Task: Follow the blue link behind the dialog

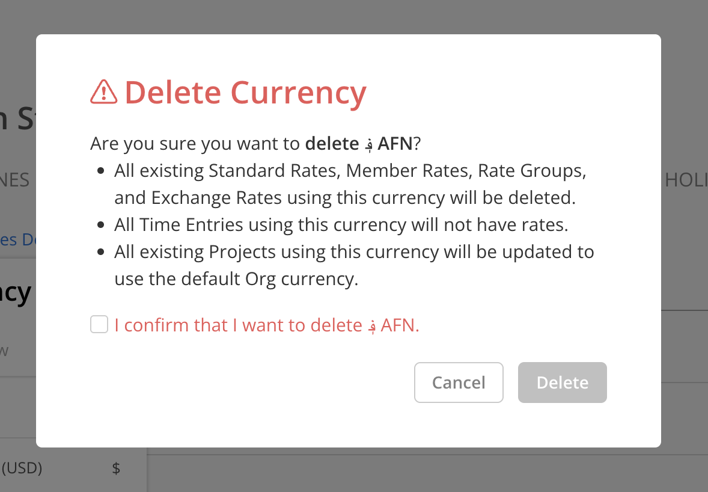Action: pos(18,239)
